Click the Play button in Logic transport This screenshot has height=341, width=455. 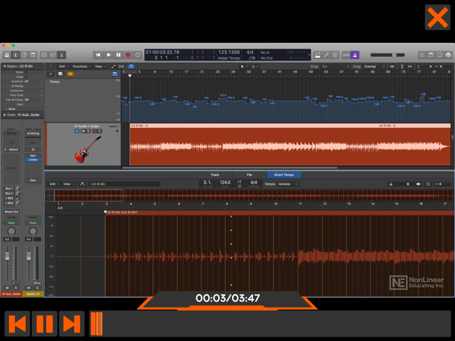(x=109, y=55)
